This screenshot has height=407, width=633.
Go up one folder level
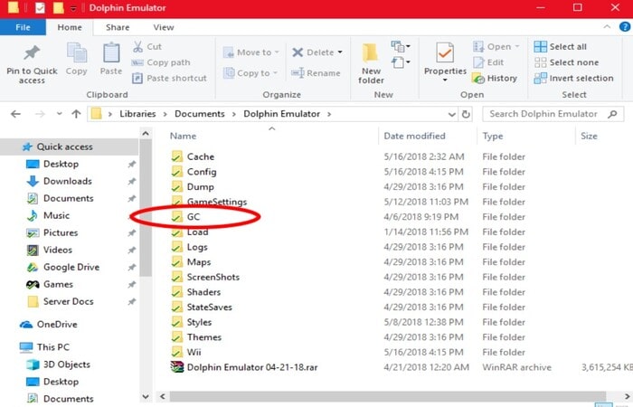[76, 114]
